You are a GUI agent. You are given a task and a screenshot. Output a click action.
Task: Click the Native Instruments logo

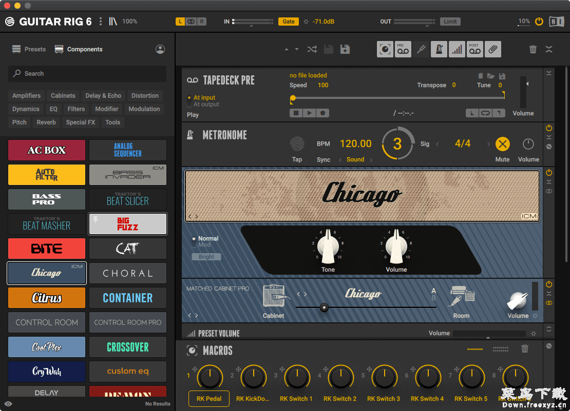[x=556, y=22]
